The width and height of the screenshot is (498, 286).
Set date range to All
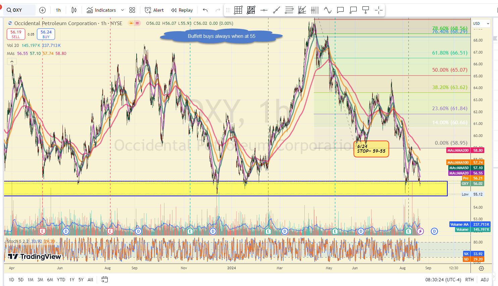(90, 280)
